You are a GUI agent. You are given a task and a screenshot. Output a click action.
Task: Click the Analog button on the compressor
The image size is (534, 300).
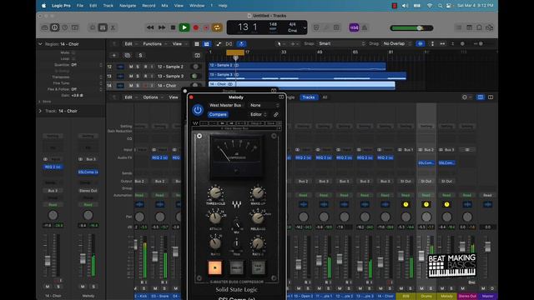coord(236,267)
